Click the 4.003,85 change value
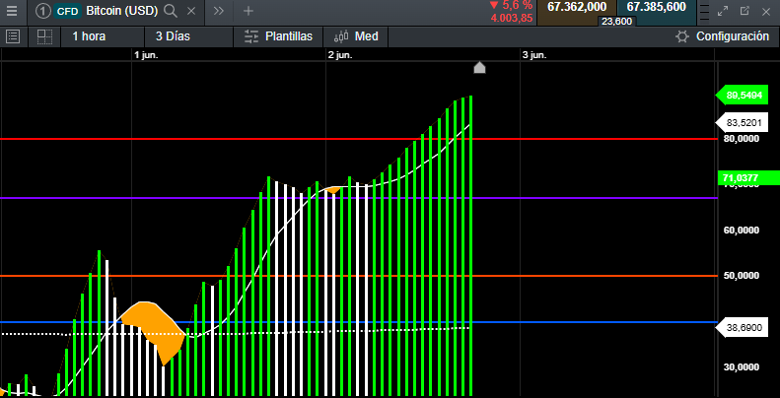 512,19
